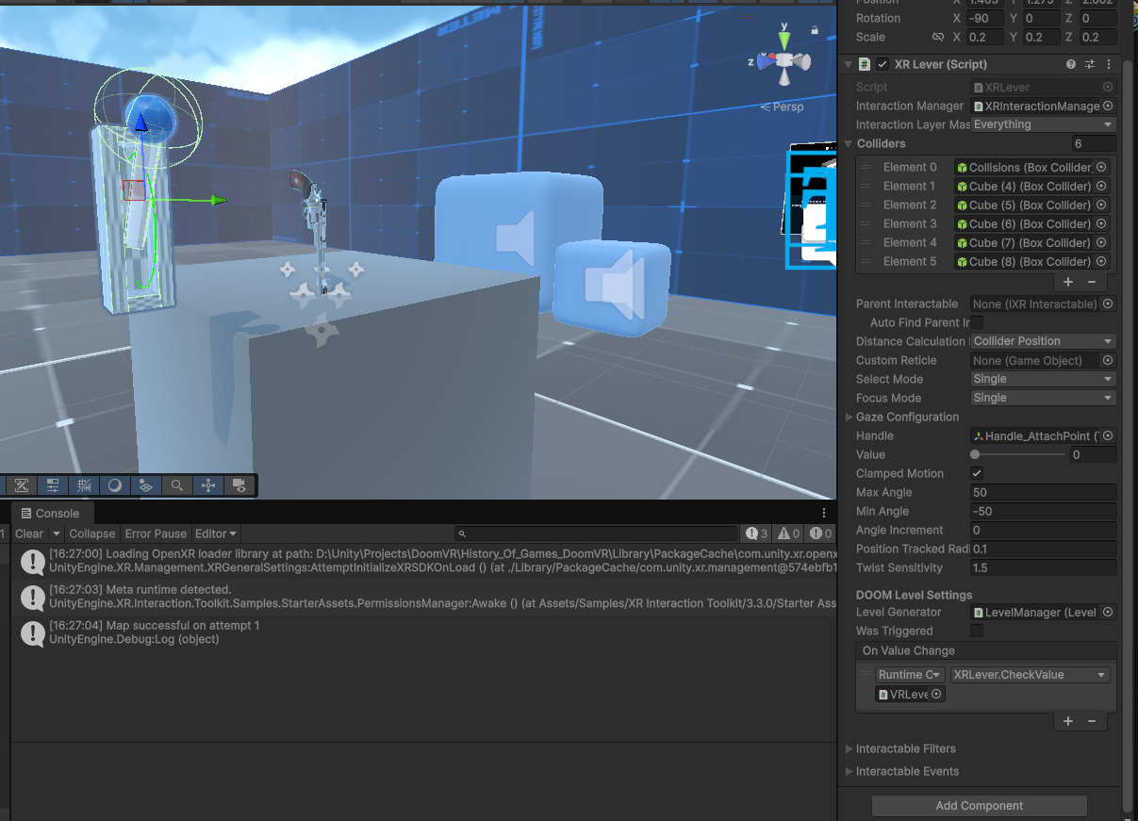This screenshot has height=821, width=1138.
Task: Open object picker for Colliders Element 5
Action: [1101, 261]
